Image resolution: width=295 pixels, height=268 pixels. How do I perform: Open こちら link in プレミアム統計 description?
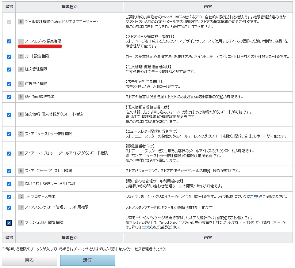[x=148, y=227]
